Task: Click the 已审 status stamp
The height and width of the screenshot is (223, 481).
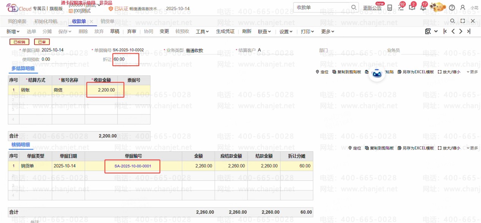Action: coord(42,42)
